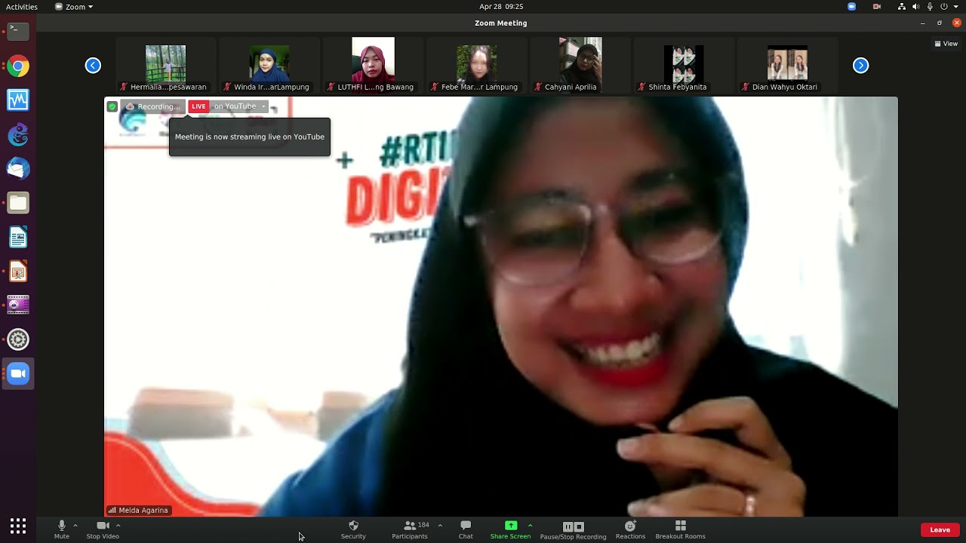Image resolution: width=966 pixels, height=543 pixels.
Task: Open Breakout Rooms
Action: click(x=680, y=529)
